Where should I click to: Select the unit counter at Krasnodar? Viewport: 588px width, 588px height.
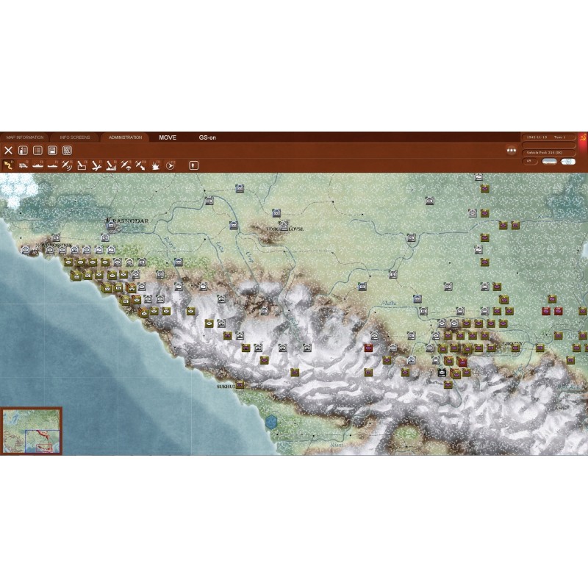112,226
